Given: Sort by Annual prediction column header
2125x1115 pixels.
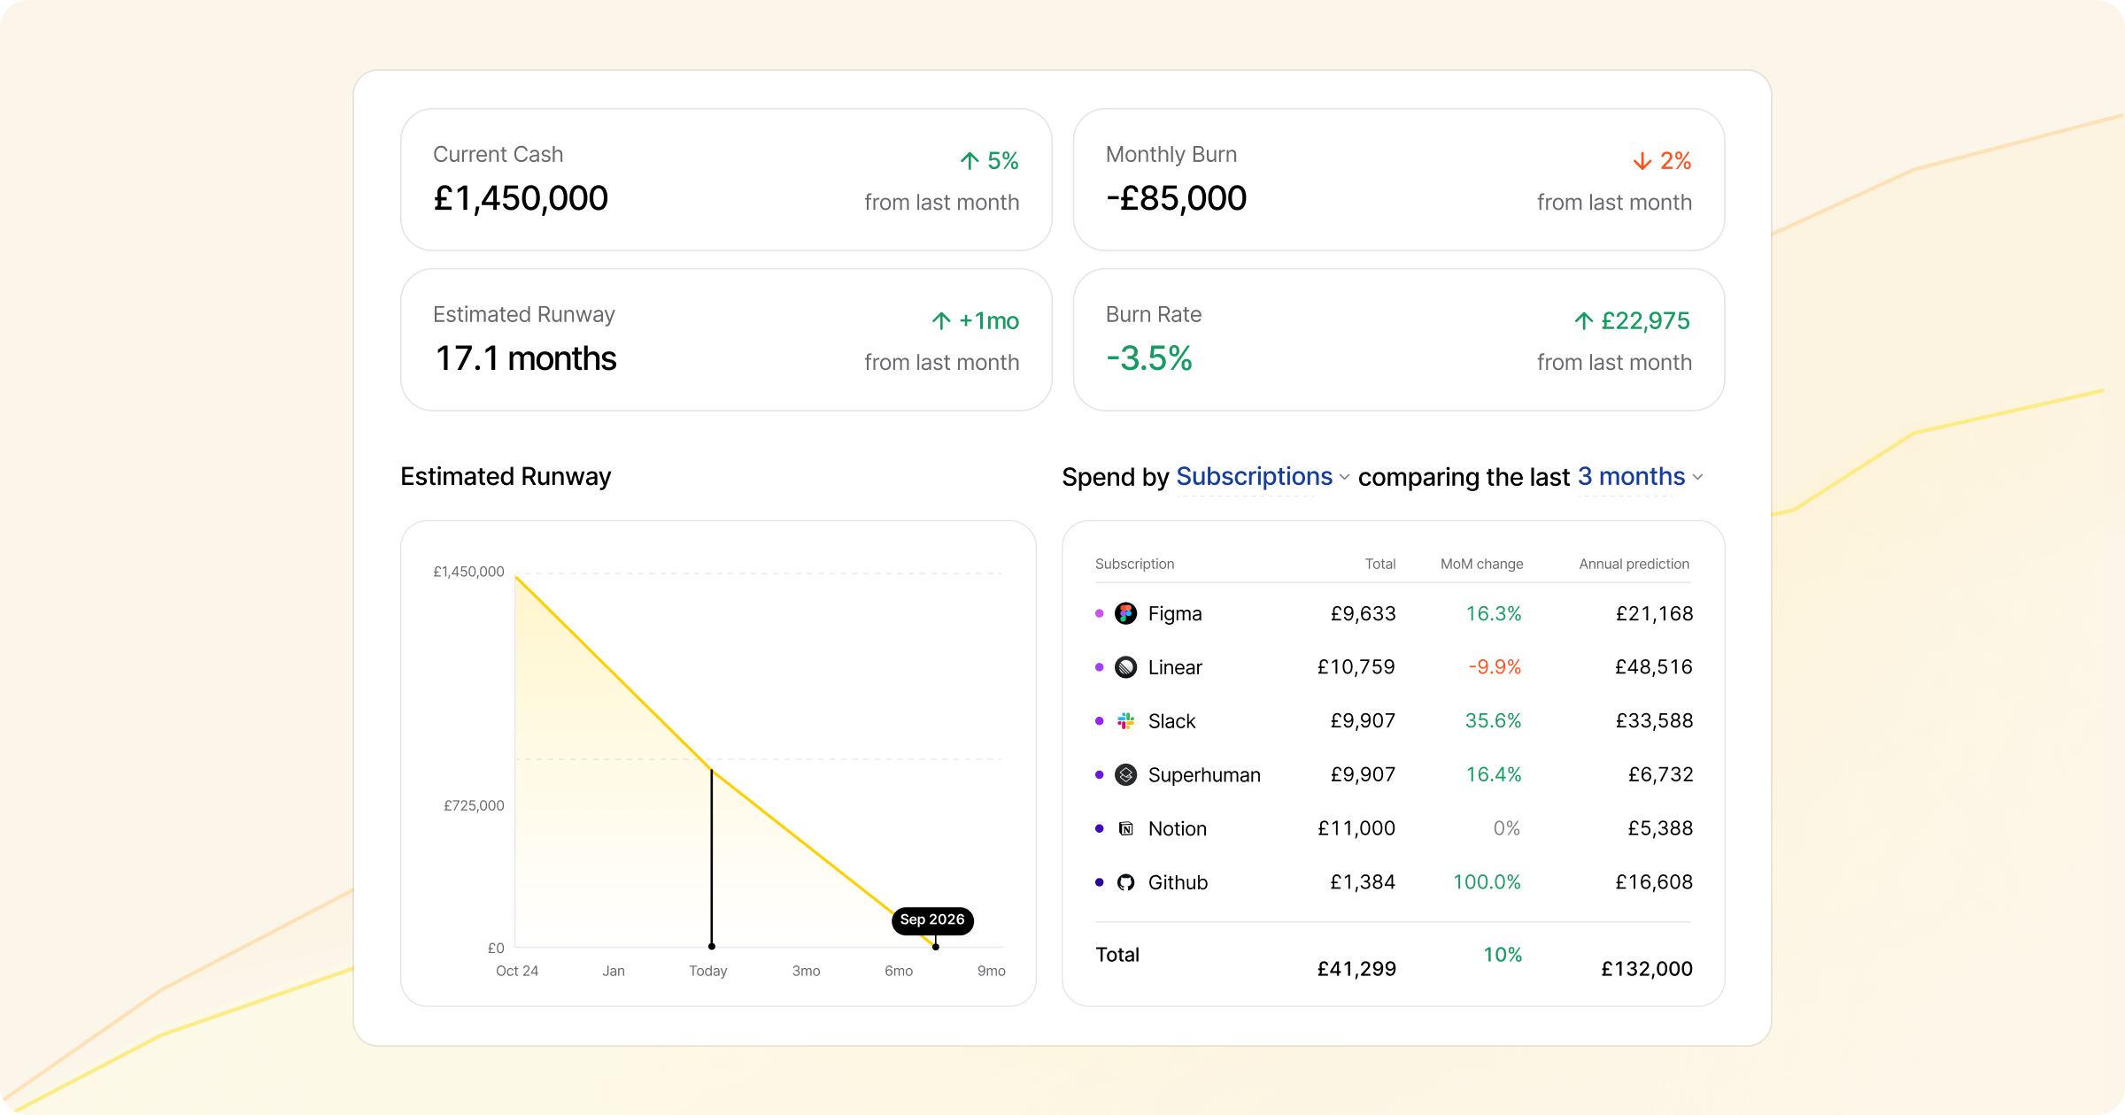Looking at the screenshot, I should pyautogui.click(x=1634, y=564).
